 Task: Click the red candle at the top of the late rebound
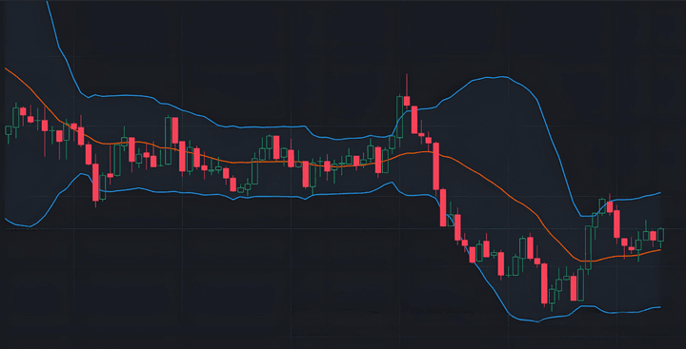610,207
